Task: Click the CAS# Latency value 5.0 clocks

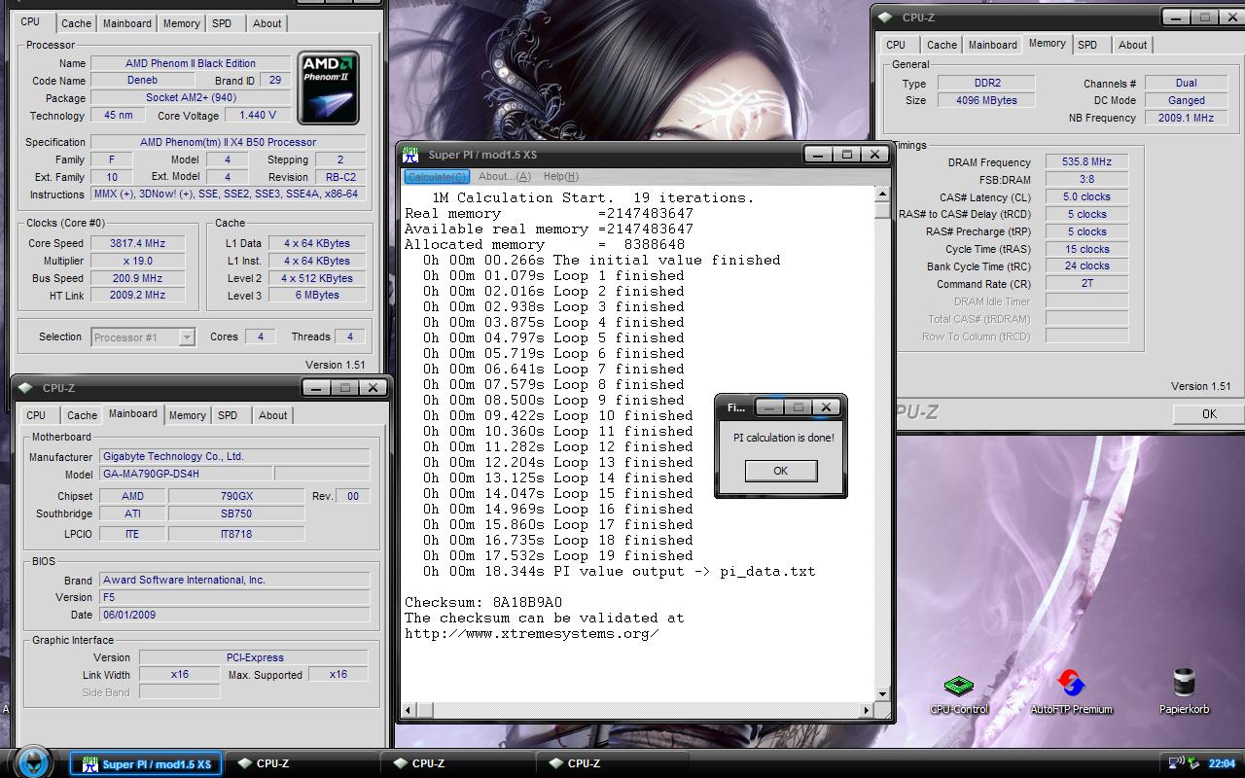Action: 1087,196
